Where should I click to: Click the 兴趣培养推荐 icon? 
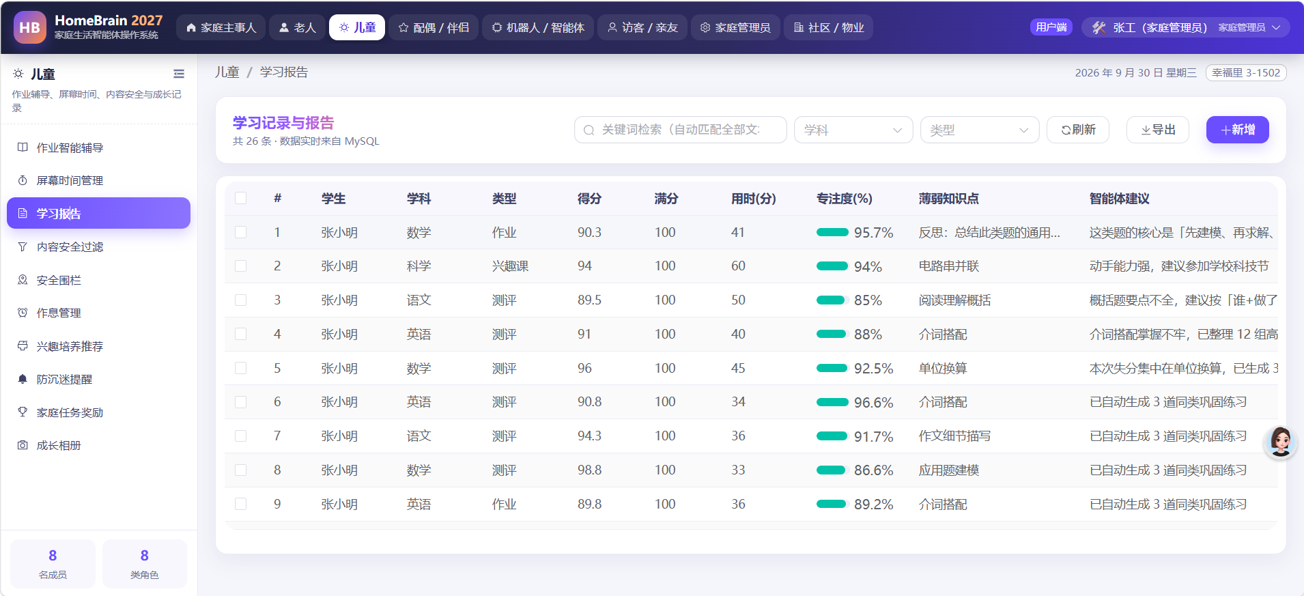pyautogui.click(x=23, y=346)
